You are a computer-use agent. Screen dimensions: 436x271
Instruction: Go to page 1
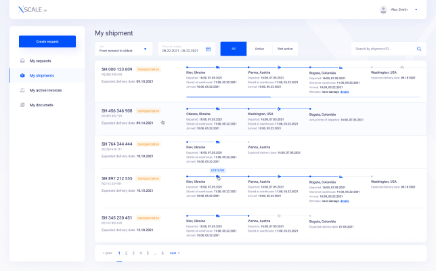pyautogui.click(x=119, y=253)
